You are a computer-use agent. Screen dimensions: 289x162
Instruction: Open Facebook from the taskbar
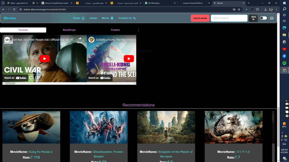pyautogui.click(x=284, y=56)
